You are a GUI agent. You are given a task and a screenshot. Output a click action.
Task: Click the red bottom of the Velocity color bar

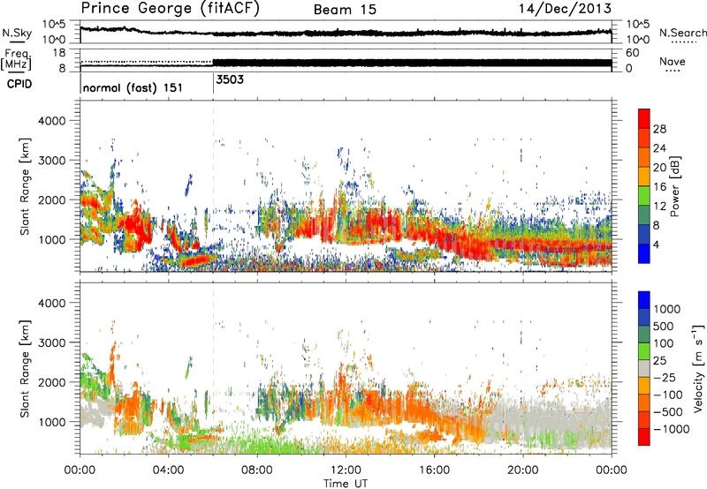tap(644, 437)
